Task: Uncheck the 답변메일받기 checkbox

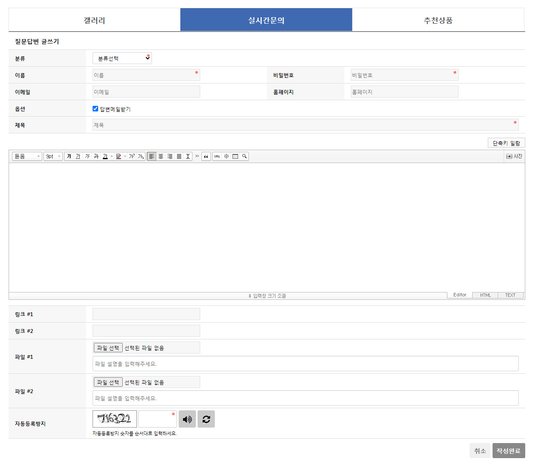Action: tap(96, 109)
